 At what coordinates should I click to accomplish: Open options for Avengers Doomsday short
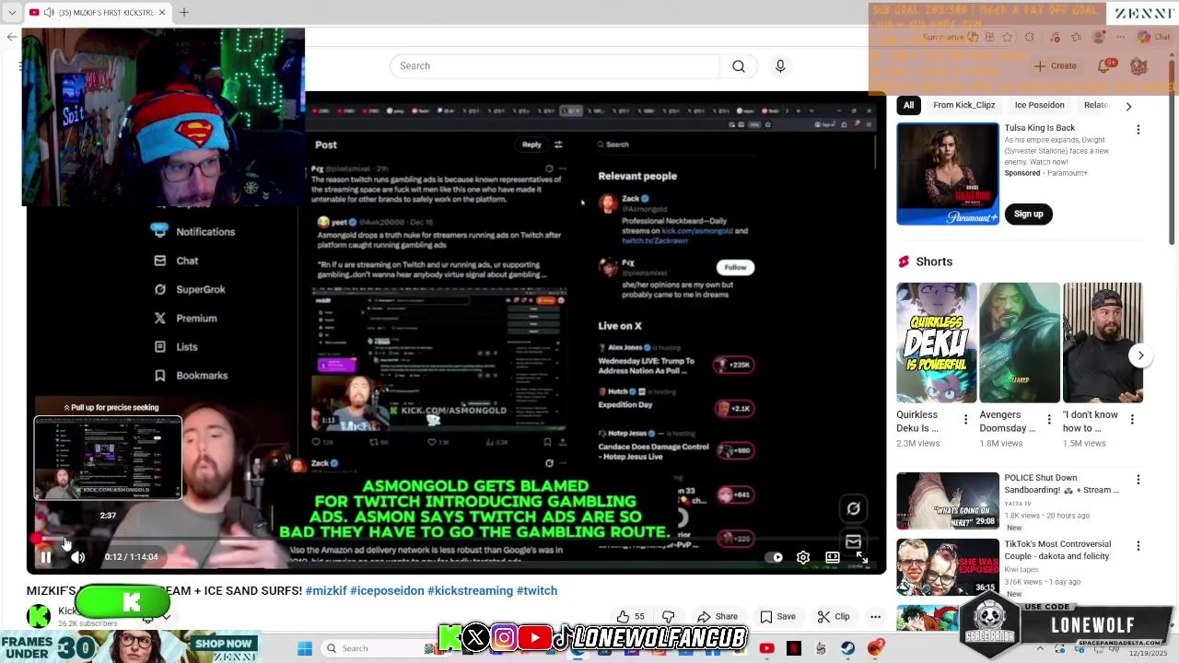tap(1048, 420)
